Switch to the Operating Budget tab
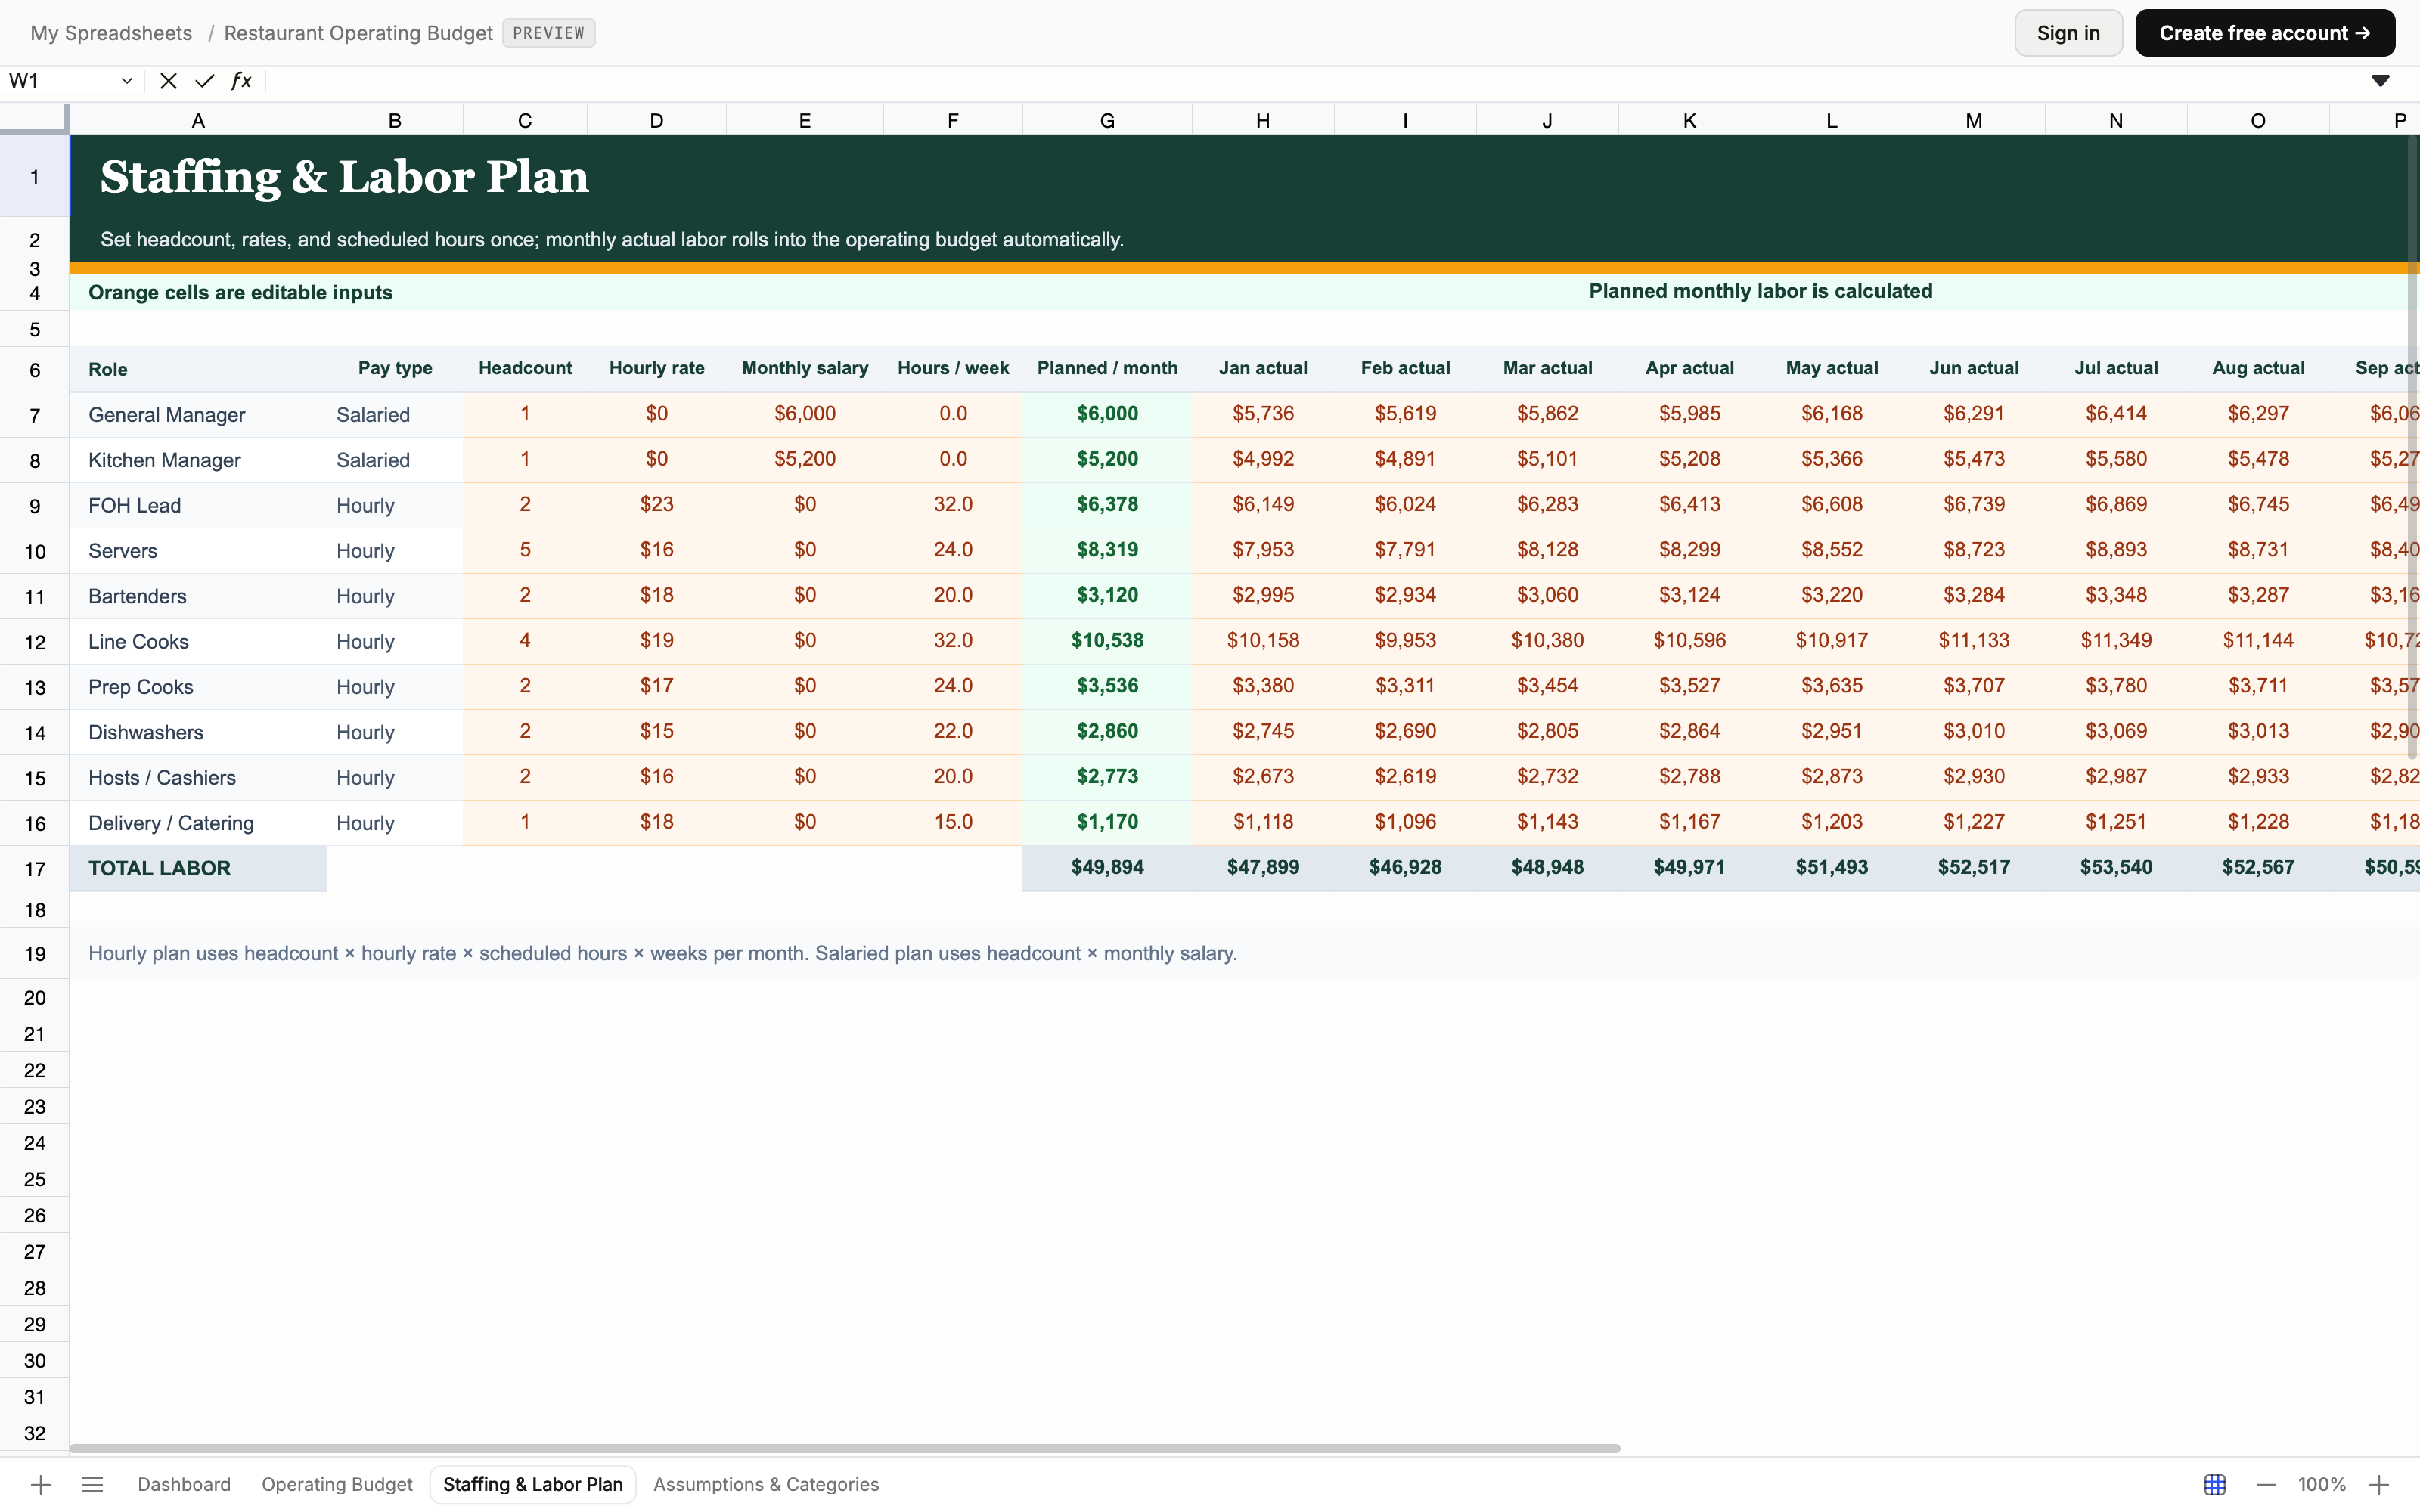 [337, 1484]
